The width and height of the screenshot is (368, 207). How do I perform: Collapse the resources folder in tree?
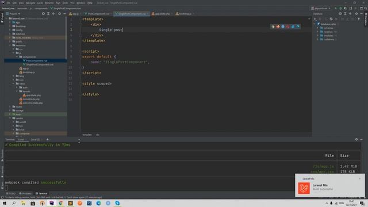pyautogui.click(x=10, y=45)
